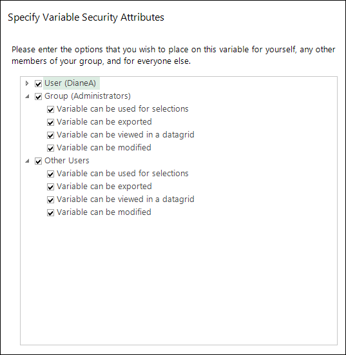Toggle Group's 'can be modified' checkbox
346x355 pixels.
[x=50, y=148]
